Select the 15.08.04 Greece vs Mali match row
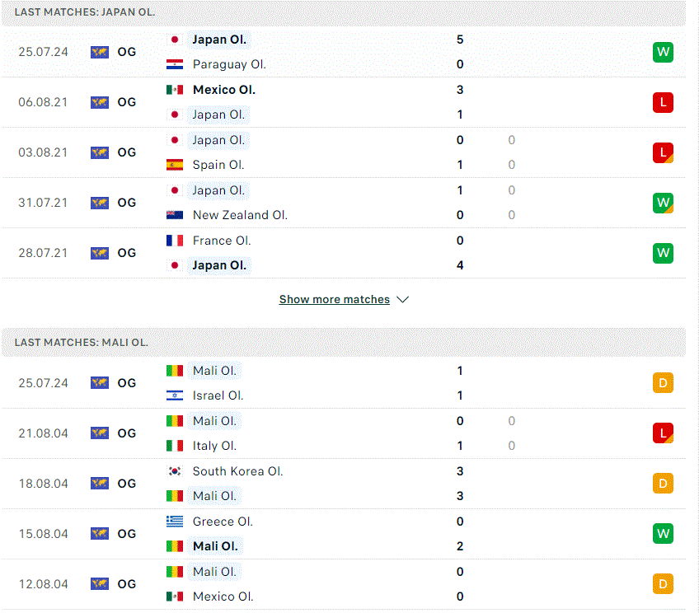 pos(344,534)
